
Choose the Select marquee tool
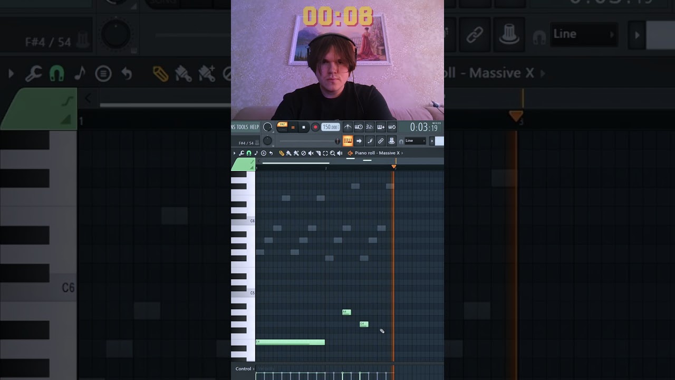click(325, 153)
